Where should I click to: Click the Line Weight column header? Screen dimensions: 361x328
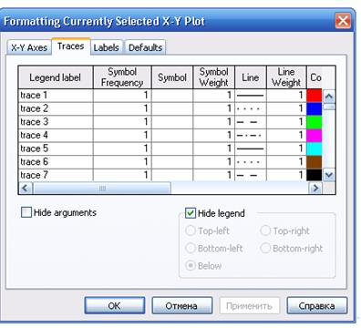click(x=286, y=77)
